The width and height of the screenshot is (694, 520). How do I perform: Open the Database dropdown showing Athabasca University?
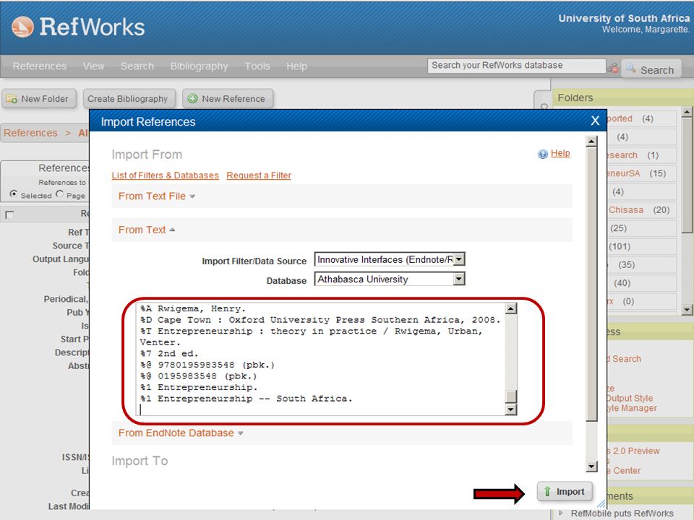coord(460,279)
